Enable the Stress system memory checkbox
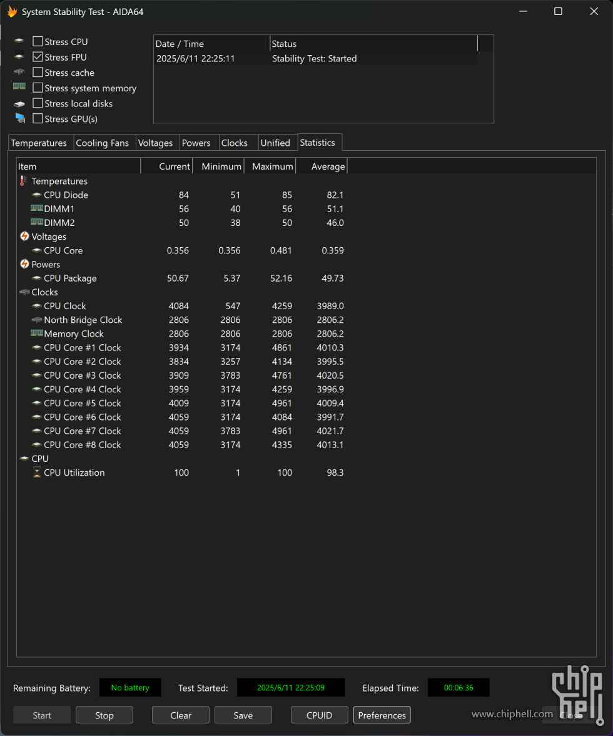This screenshot has height=736, width=613. (x=38, y=88)
